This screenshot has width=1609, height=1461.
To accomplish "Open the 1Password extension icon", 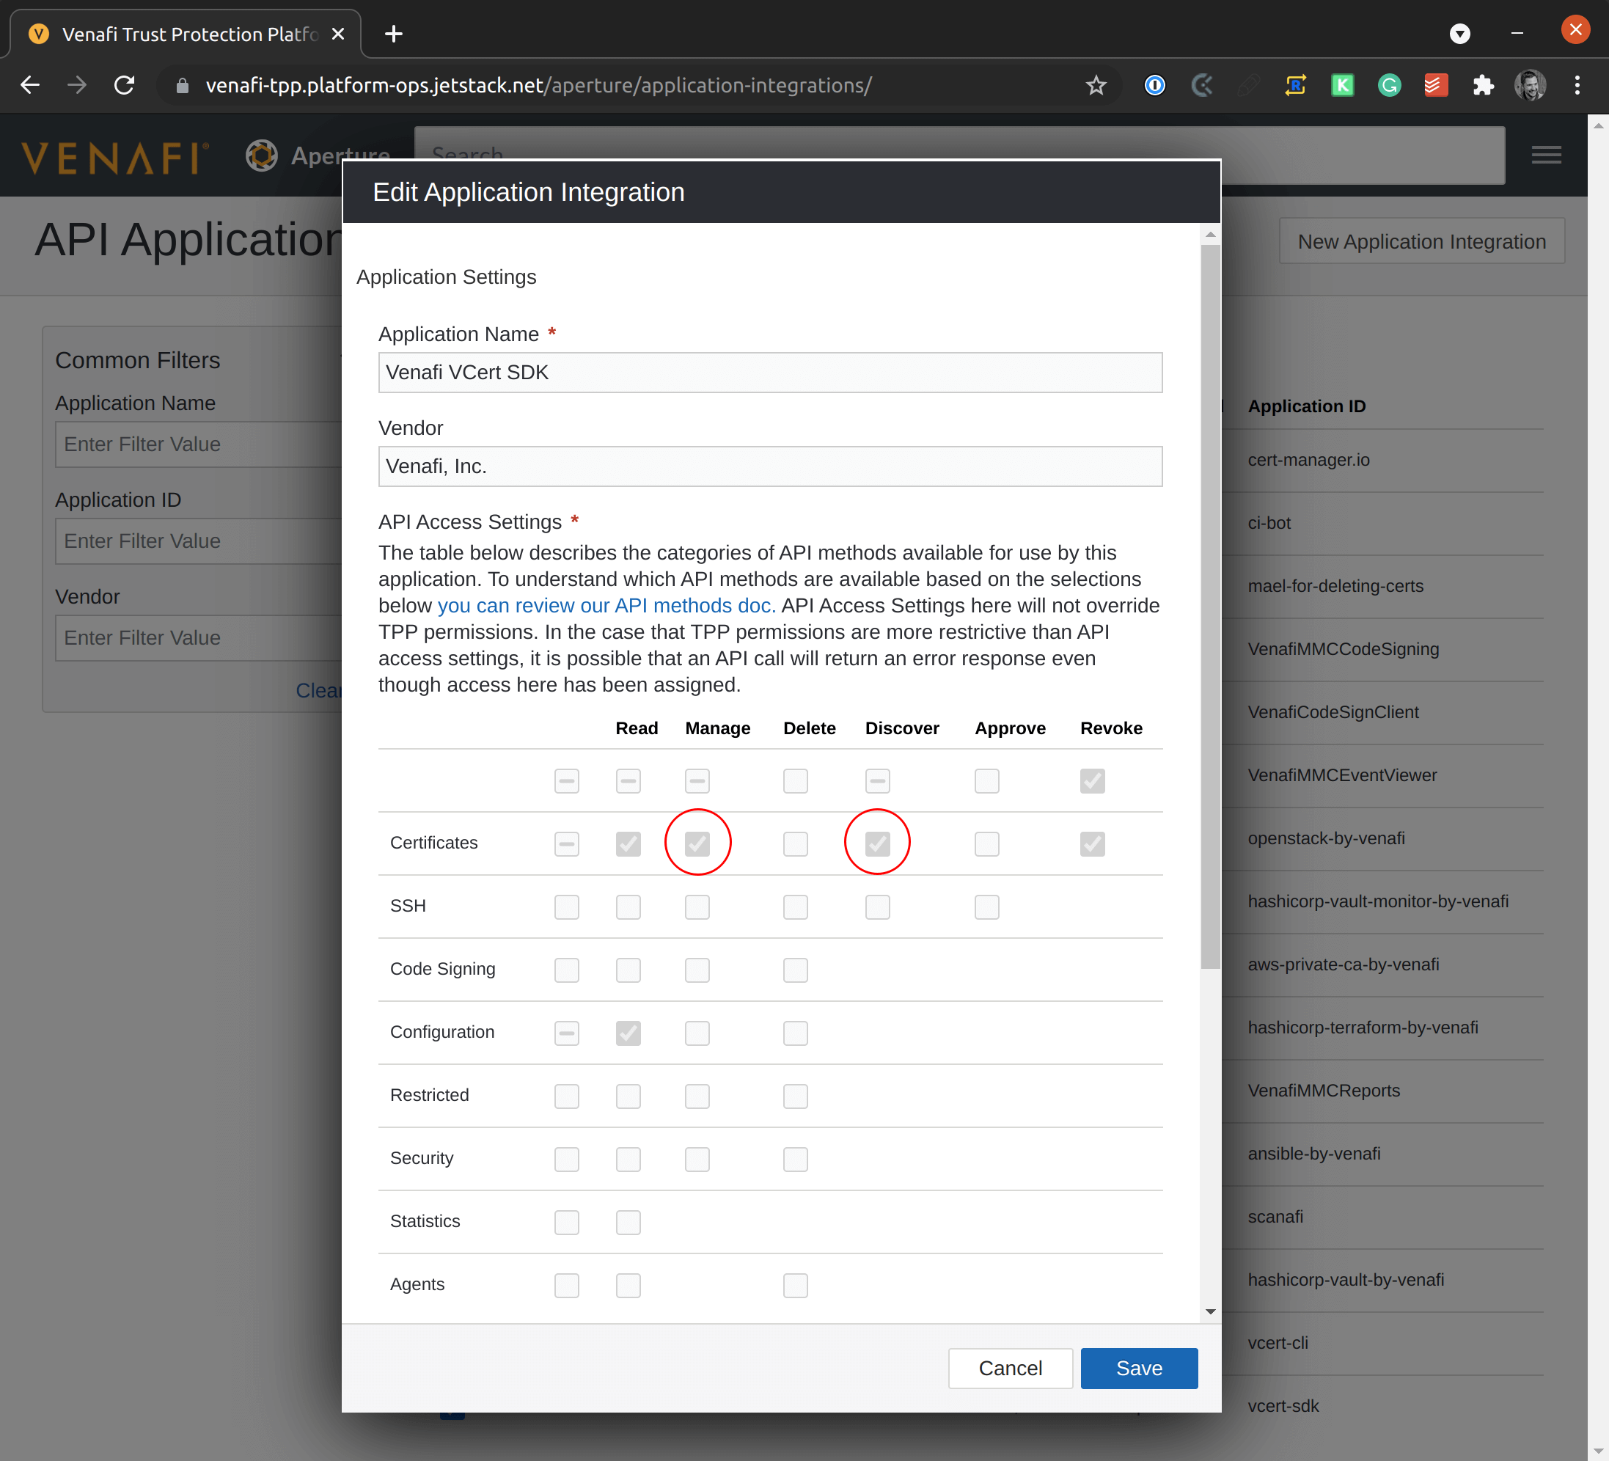I will (x=1154, y=85).
